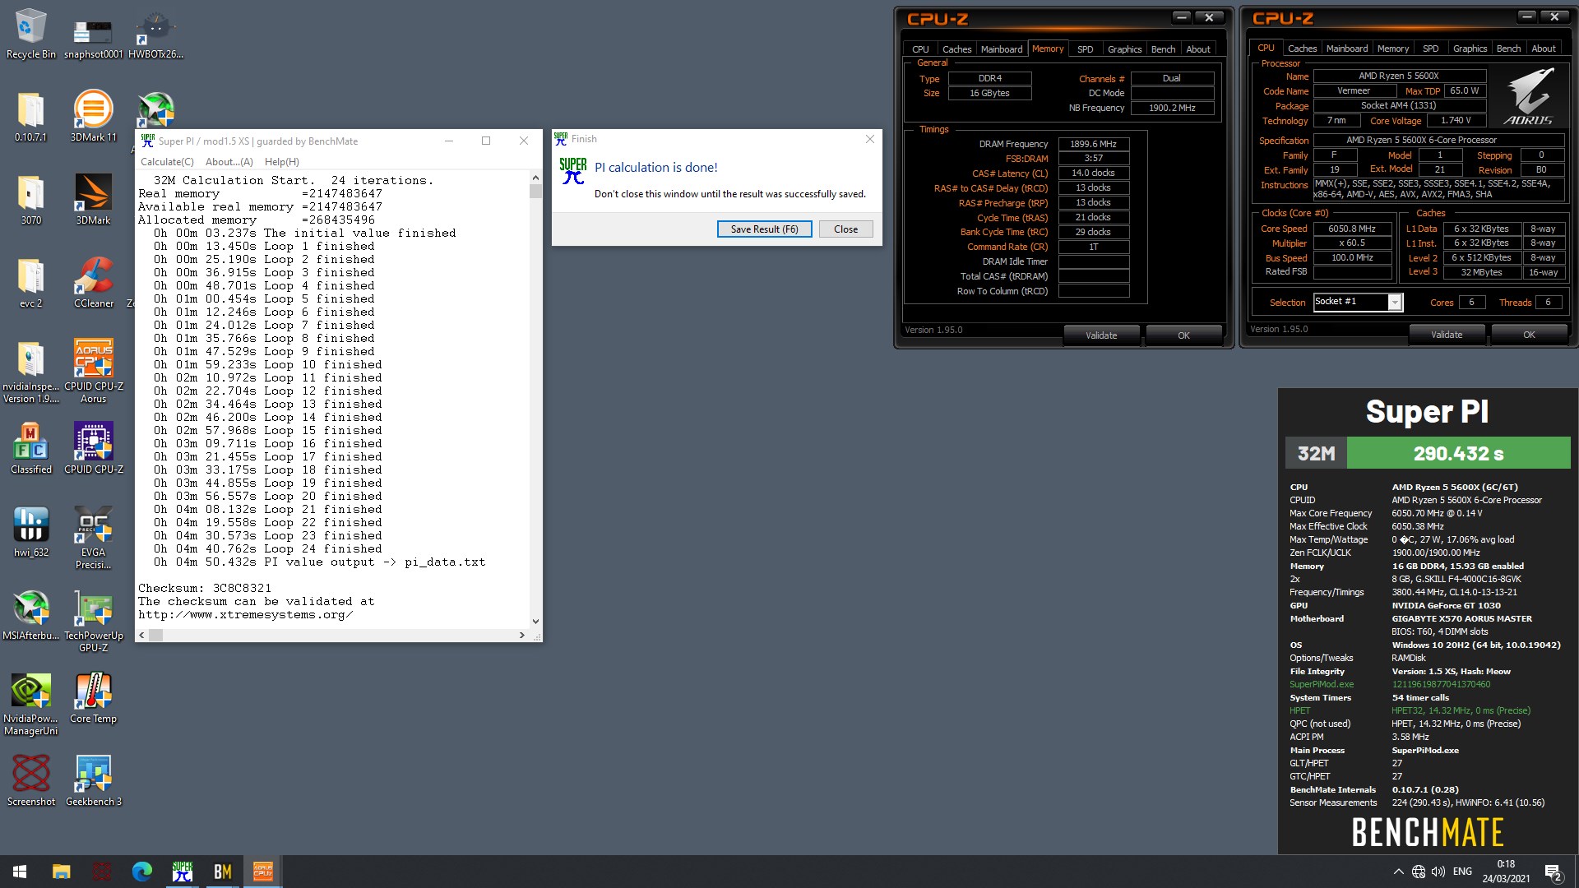Open the HWBOTx26 desktop shortcut

pyautogui.click(x=155, y=34)
